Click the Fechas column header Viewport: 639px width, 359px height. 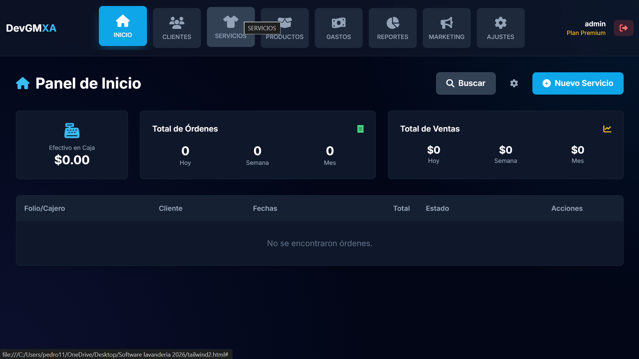(x=265, y=208)
